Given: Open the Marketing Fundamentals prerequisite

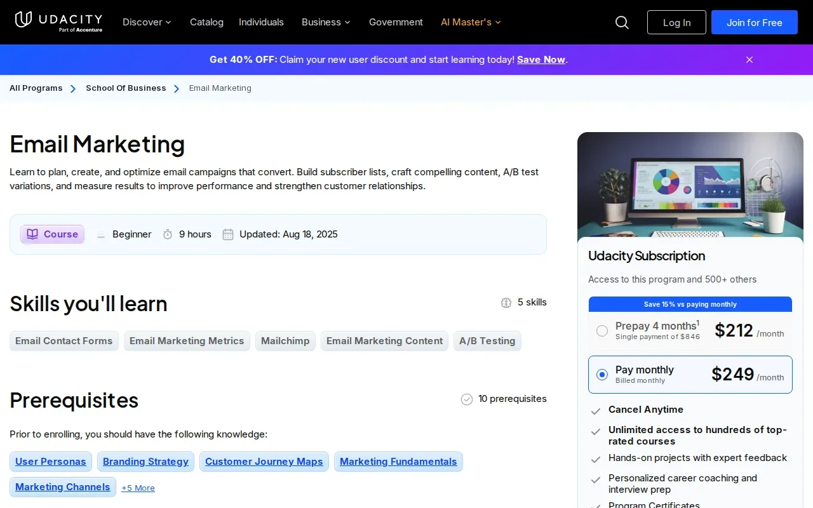Looking at the screenshot, I should [398, 462].
